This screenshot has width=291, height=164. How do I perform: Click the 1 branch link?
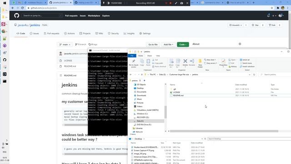click(80, 45)
